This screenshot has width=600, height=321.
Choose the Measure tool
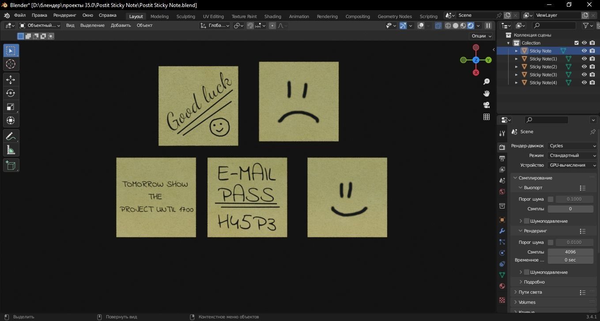pos(11,149)
